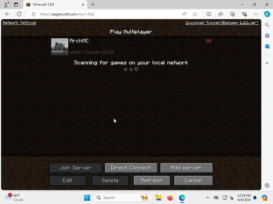Open the Edge Settings and more menu

click(x=256, y=14)
